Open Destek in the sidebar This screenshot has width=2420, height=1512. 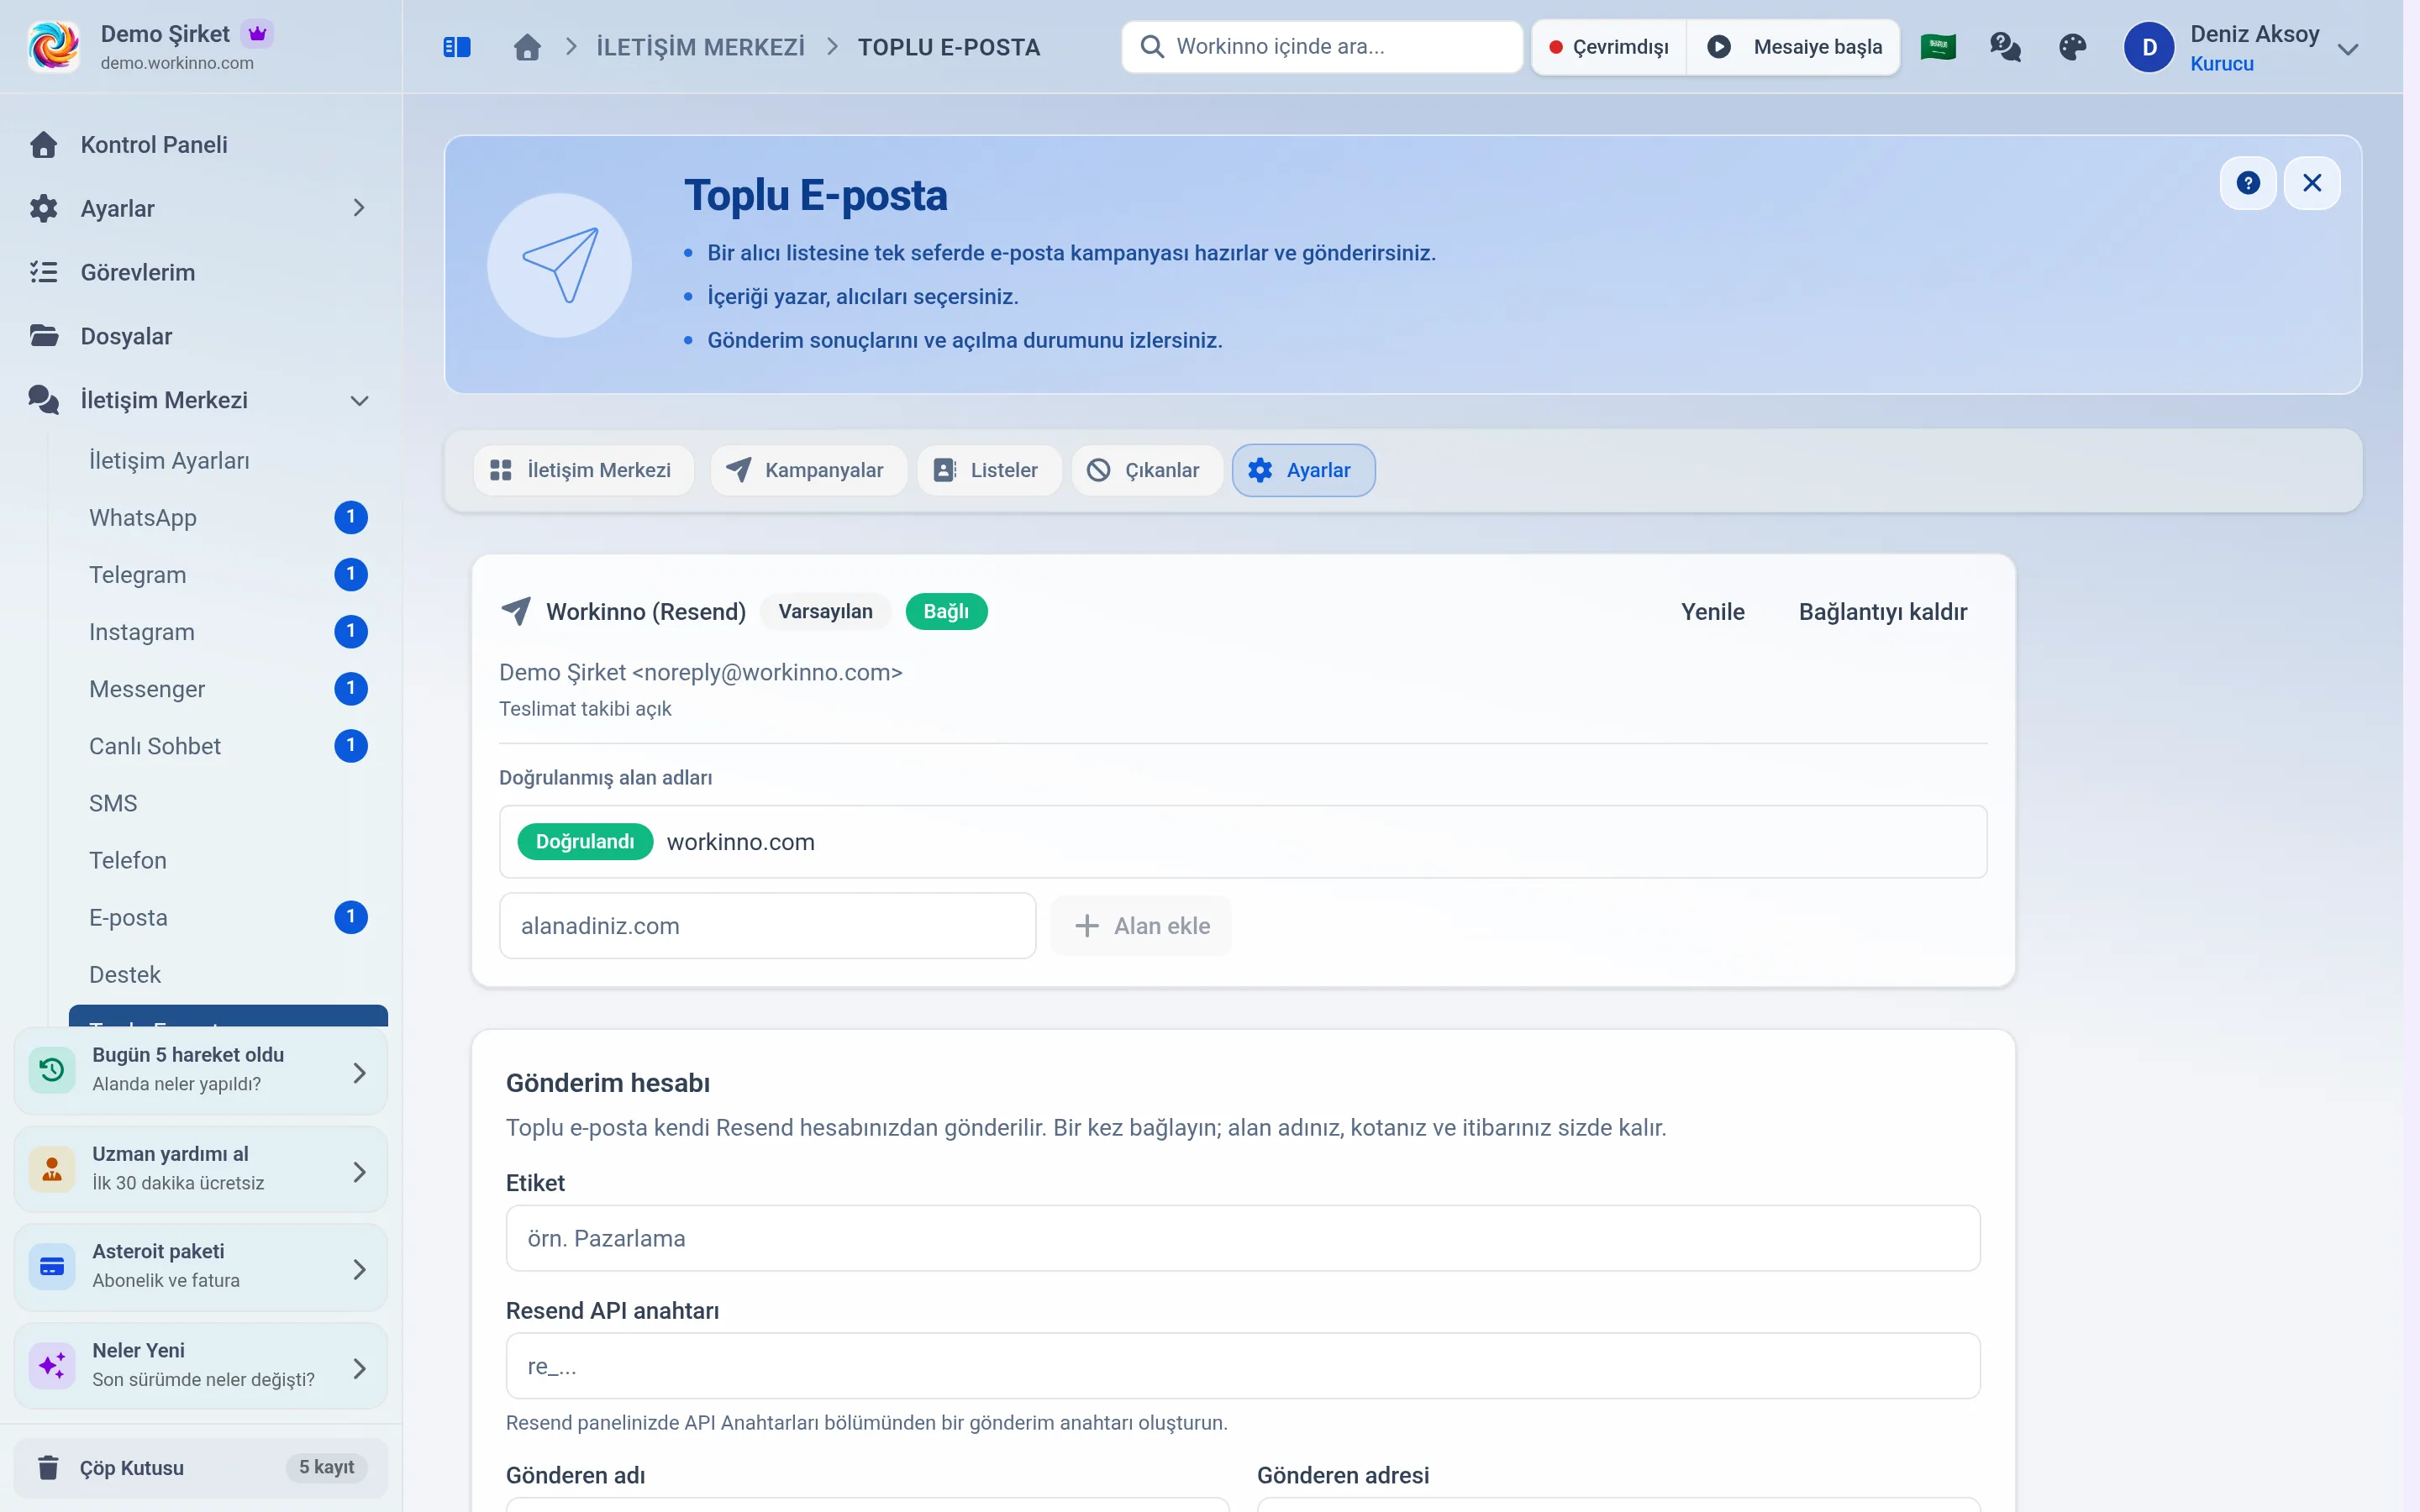click(x=228, y=974)
